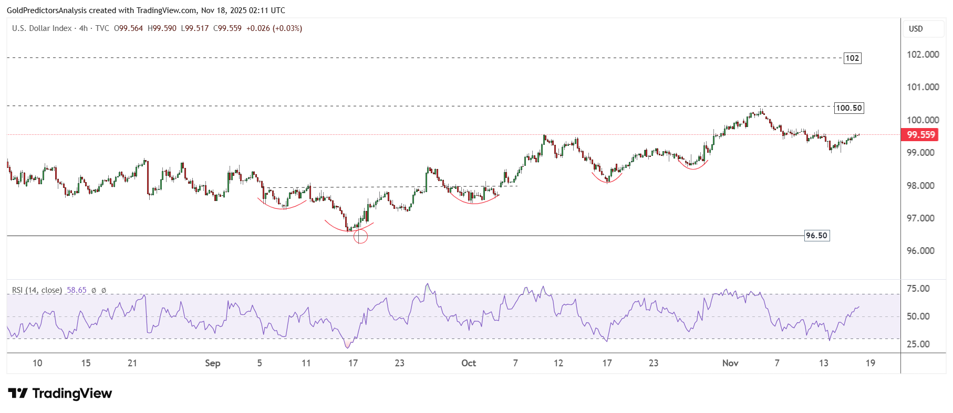Click the U.S. Dollar Index symbol name
953x413 pixels.
[42, 28]
